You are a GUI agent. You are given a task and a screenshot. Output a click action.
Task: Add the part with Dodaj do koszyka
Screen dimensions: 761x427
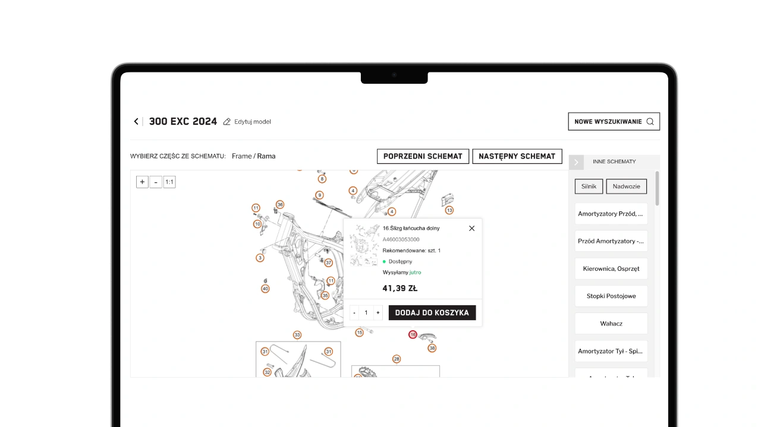point(432,313)
